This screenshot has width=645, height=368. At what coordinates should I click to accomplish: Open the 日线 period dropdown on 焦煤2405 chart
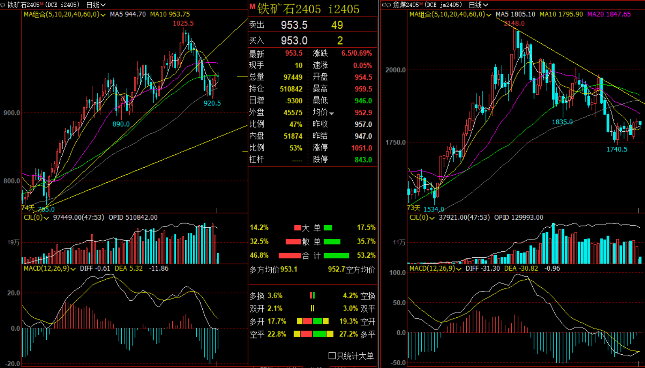478,5
